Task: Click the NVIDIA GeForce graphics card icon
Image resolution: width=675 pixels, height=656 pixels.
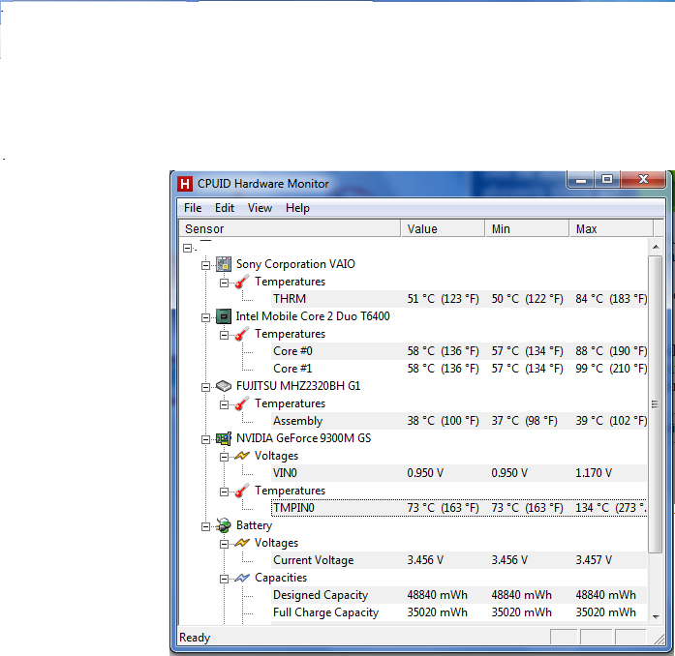Action: point(223,438)
